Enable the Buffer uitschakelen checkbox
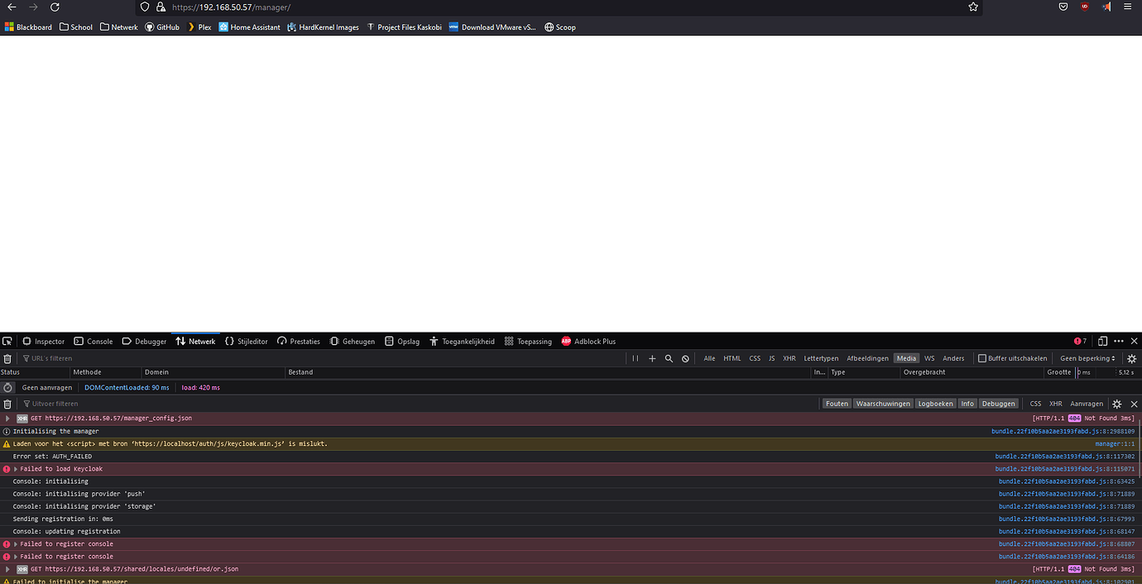This screenshot has height=584, width=1142. click(x=982, y=358)
